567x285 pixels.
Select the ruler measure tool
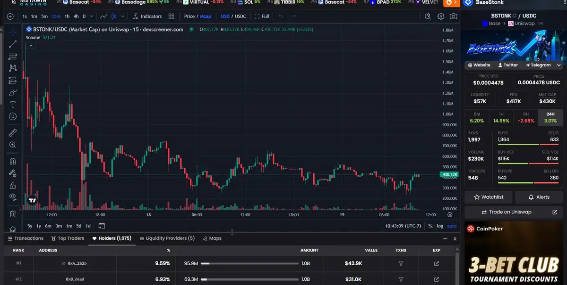pos(13,132)
